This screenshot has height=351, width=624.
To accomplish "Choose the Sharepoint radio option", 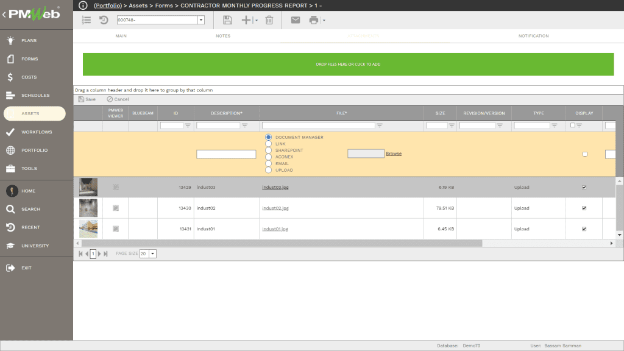I will tap(268, 151).
